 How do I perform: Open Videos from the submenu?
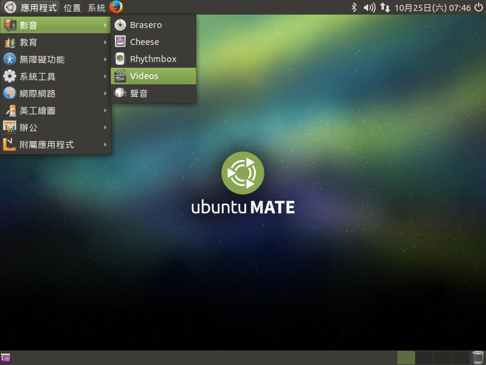[x=154, y=76]
